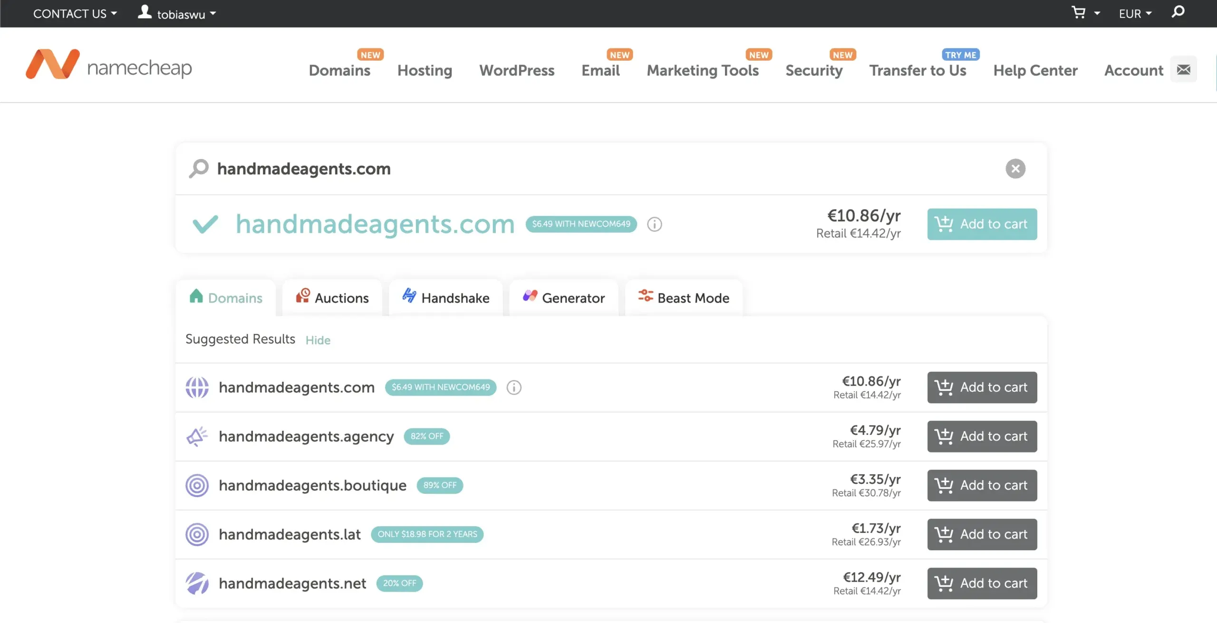Open the Hosting navigation menu
The image size is (1217, 623).
point(425,70)
